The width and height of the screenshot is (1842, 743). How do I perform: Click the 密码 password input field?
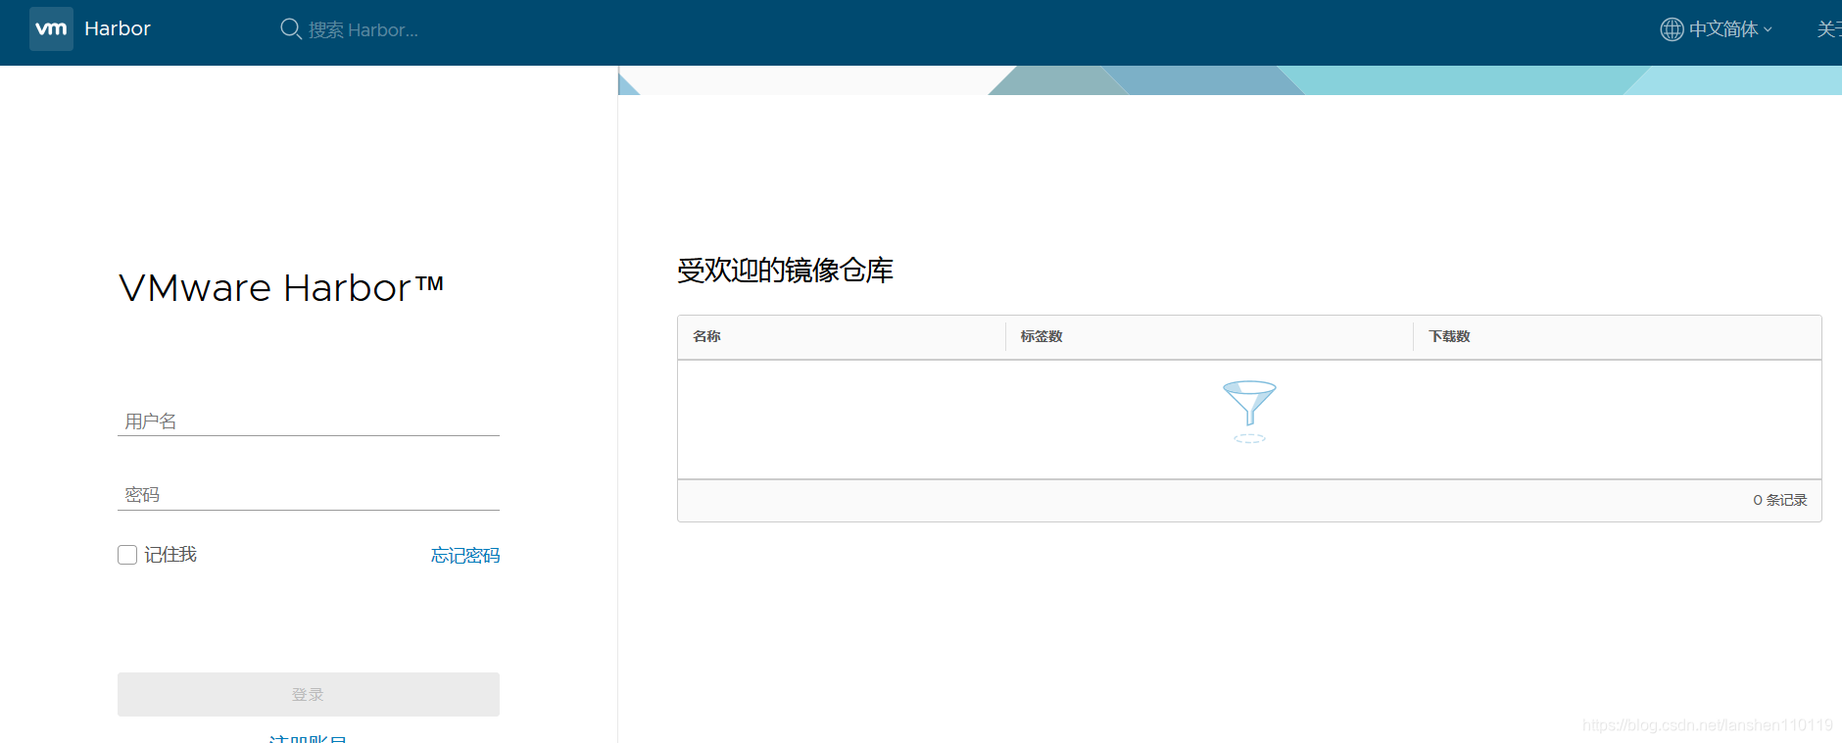point(309,495)
